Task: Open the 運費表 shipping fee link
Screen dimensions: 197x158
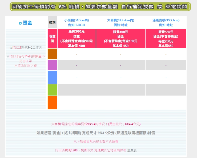Action: click(132, 150)
